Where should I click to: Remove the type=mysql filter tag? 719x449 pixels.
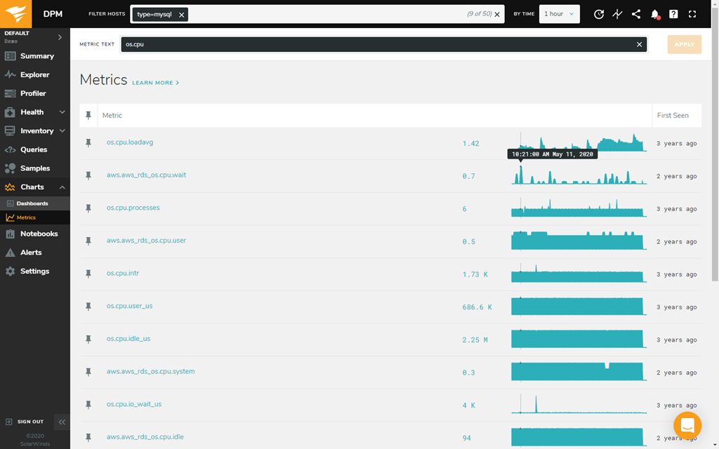tap(181, 15)
